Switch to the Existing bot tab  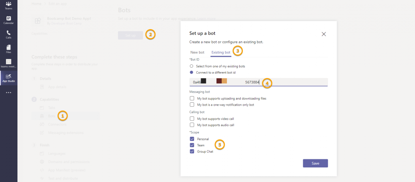[221, 52]
